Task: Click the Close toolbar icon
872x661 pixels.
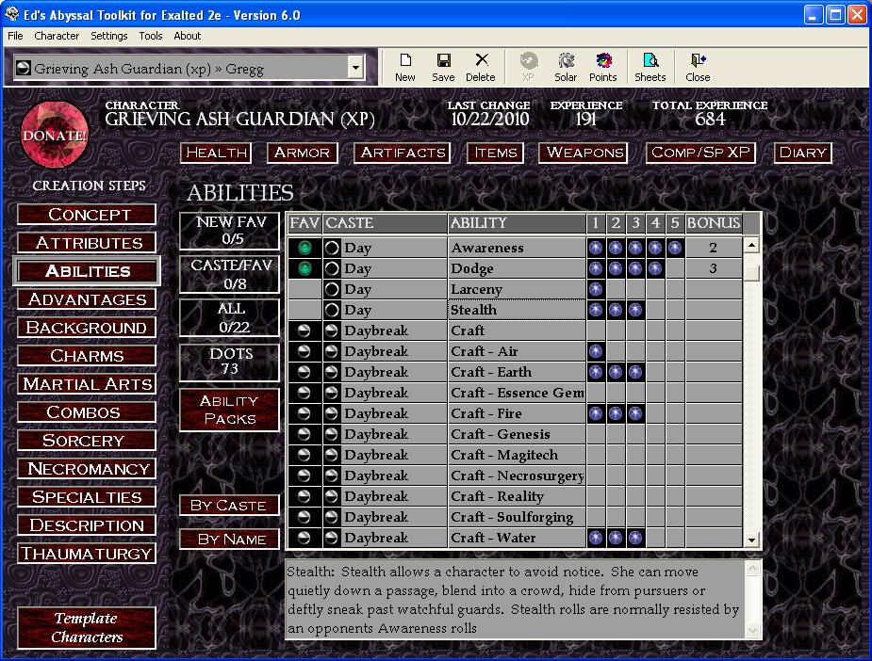Action: coord(698,67)
